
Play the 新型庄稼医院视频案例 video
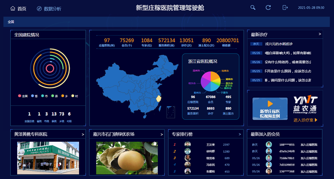tap(270, 103)
